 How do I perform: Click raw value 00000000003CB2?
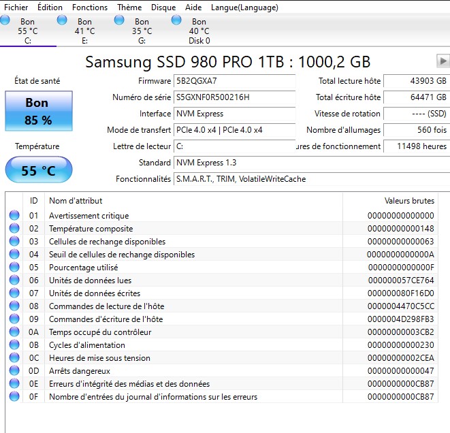(401, 332)
